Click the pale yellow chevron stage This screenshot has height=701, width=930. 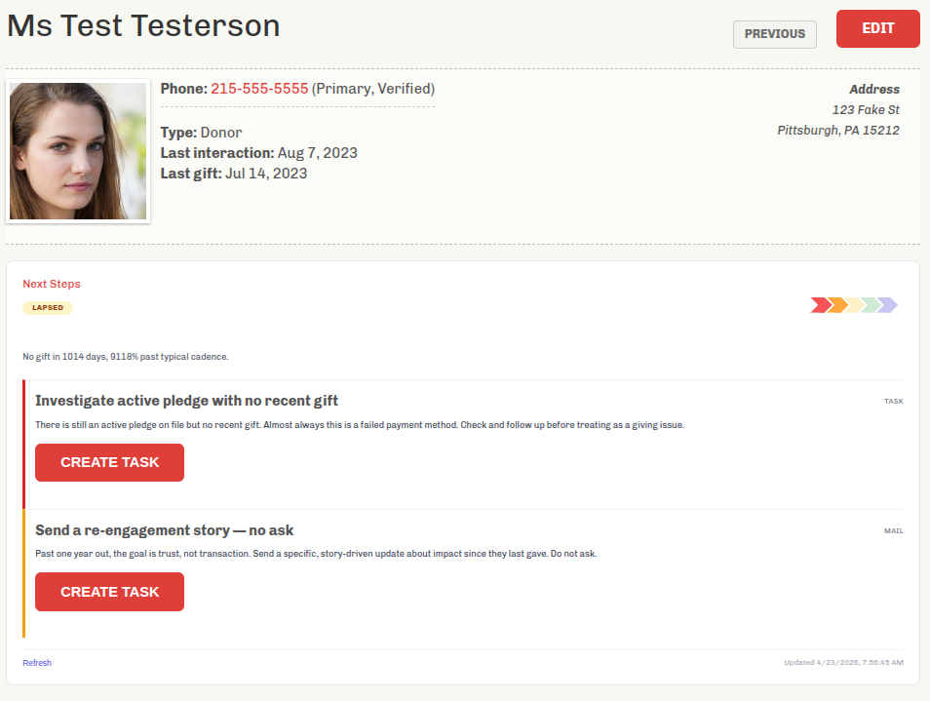pyautogui.click(x=853, y=305)
